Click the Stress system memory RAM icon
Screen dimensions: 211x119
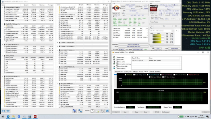pos(114,64)
